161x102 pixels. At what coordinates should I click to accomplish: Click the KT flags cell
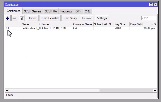[x=13, y=28]
